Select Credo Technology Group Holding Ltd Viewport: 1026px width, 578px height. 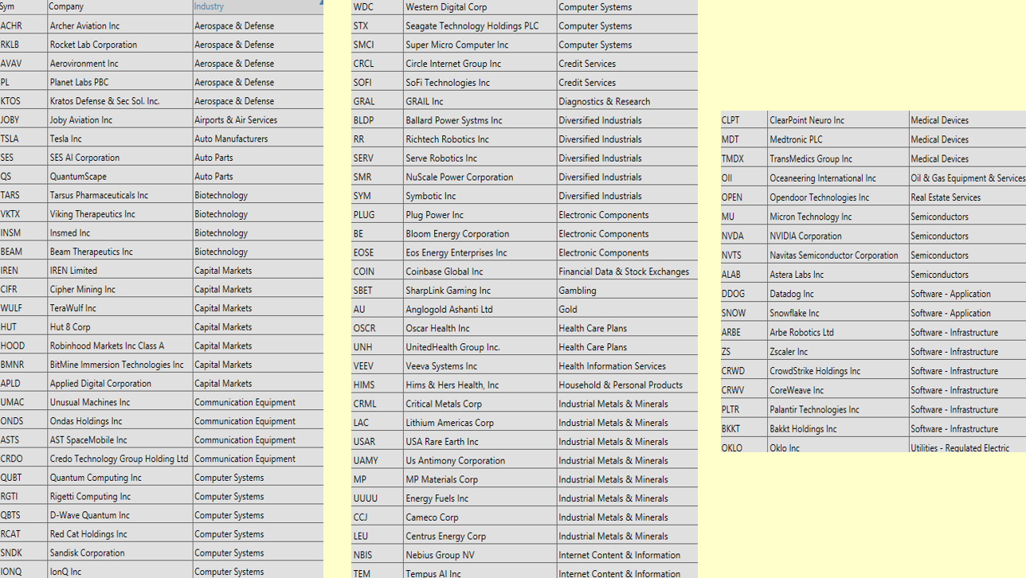(x=119, y=459)
